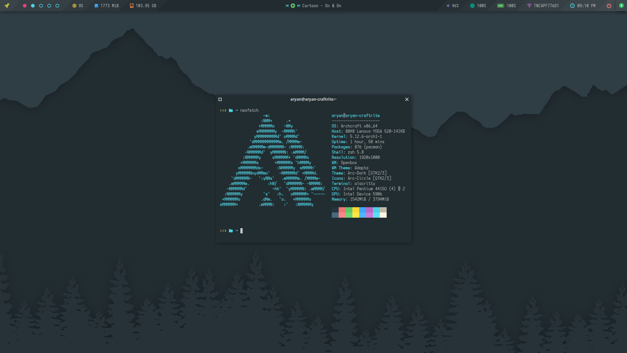Click the Shell: zsh 5.8 line
627x353 pixels.
click(347, 152)
